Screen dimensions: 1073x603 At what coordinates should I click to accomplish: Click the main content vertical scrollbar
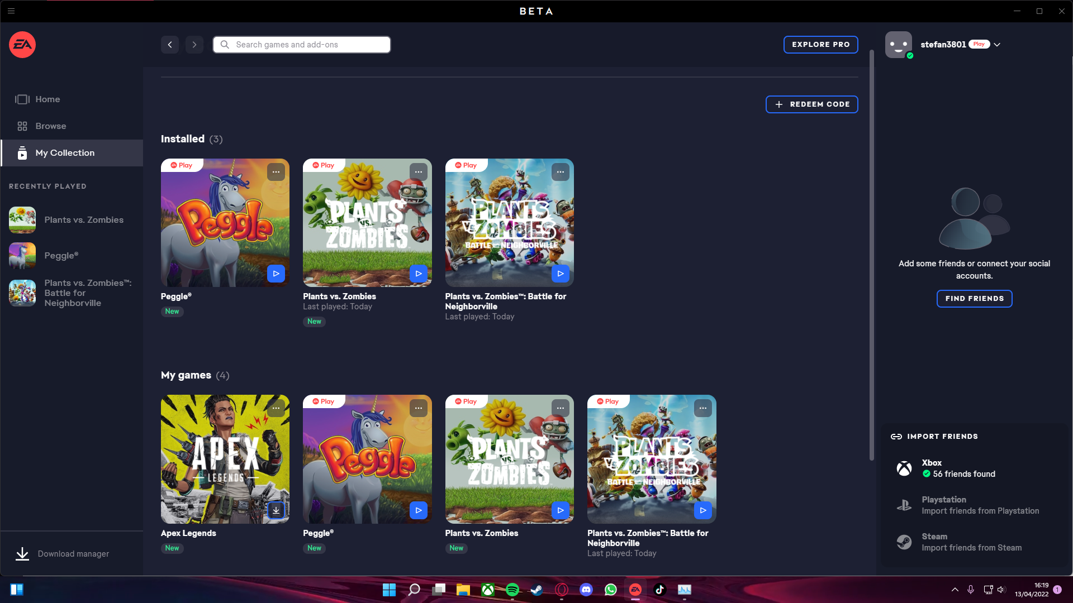(x=871, y=255)
